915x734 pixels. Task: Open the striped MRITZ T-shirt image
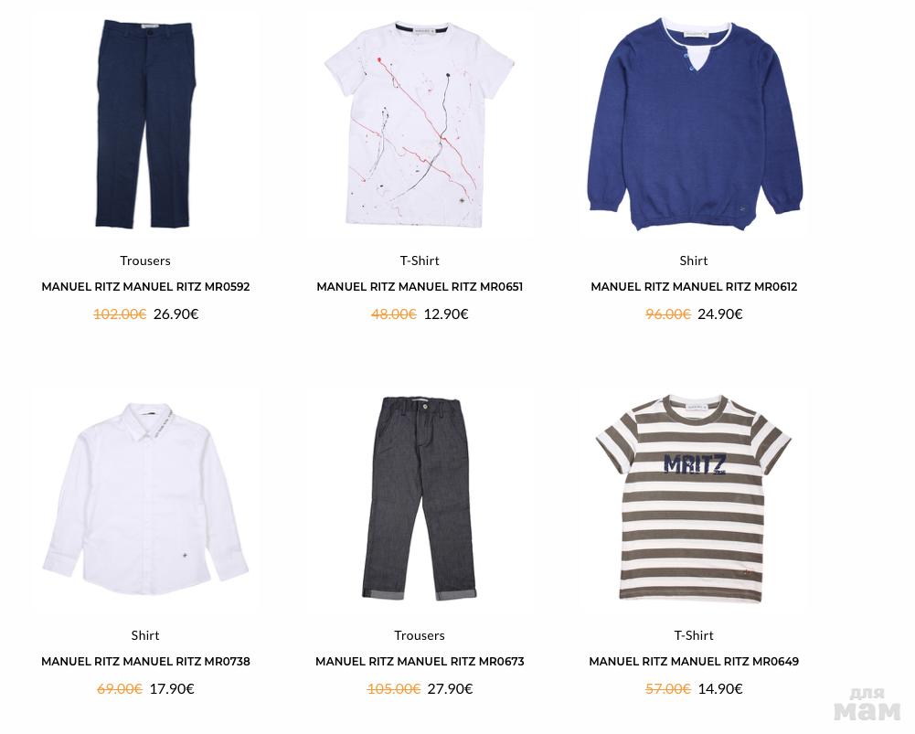[693, 499]
